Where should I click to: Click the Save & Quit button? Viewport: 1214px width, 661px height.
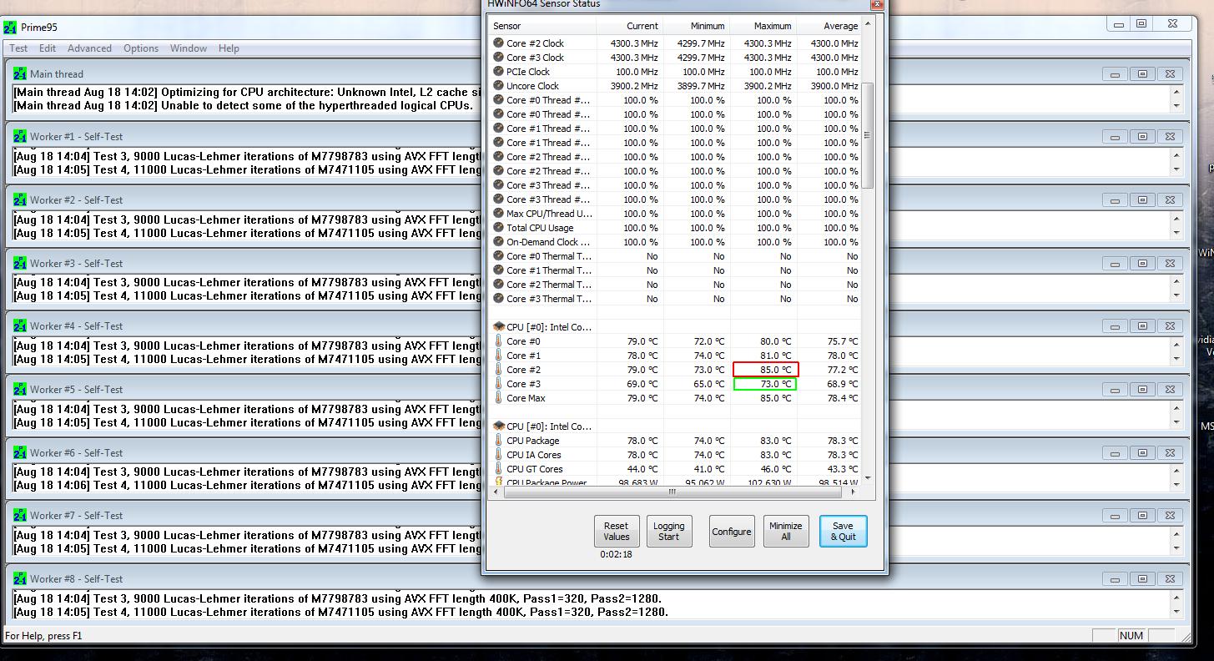tap(843, 531)
